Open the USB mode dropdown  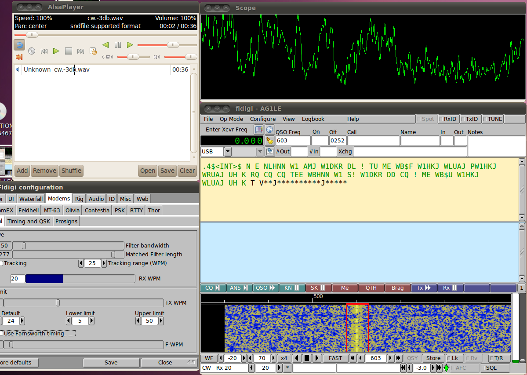point(227,151)
